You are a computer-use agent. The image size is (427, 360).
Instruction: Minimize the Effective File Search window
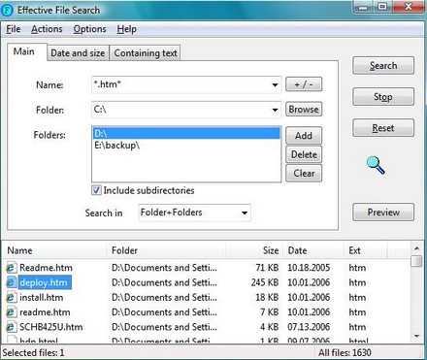click(364, 7)
